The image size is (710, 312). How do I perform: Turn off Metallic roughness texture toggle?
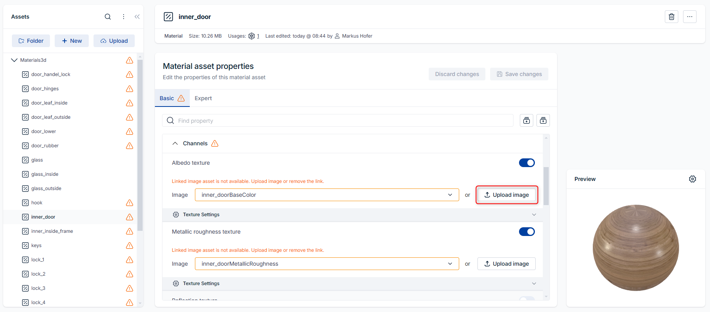527,232
